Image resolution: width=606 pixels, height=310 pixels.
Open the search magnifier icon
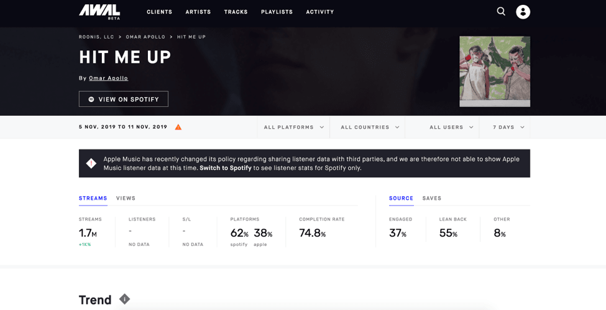(x=501, y=11)
